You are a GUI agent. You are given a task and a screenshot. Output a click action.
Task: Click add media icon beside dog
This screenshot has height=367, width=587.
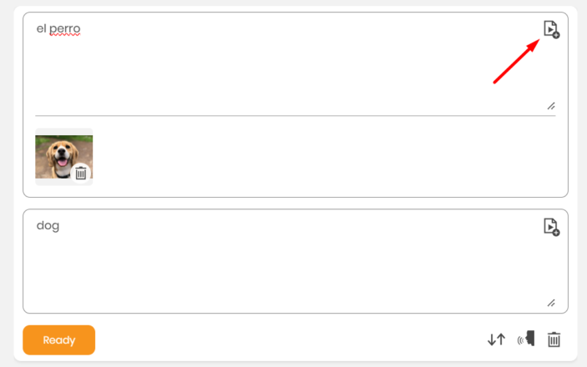(x=550, y=226)
